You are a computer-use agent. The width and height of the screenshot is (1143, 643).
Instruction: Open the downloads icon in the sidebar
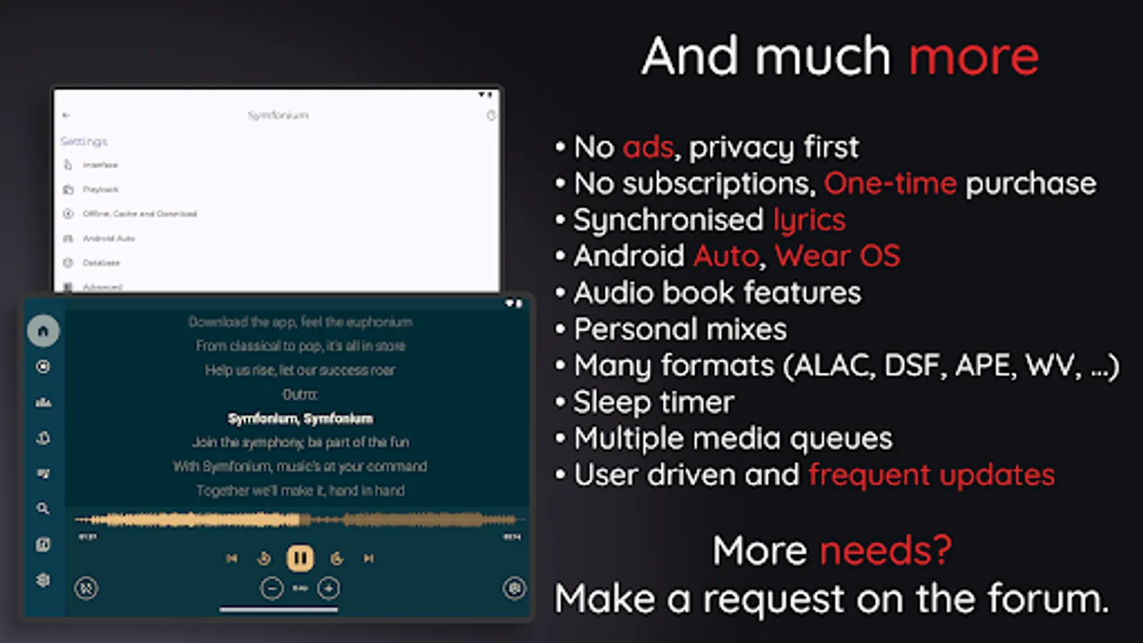tap(43, 438)
